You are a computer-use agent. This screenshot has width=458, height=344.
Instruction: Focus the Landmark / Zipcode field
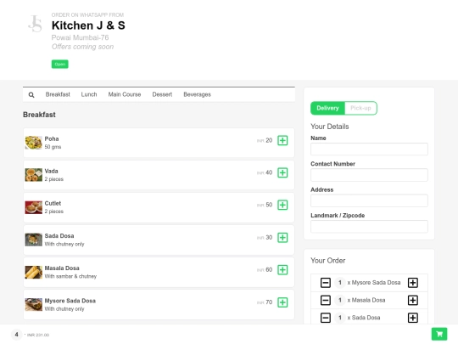[369, 227]
